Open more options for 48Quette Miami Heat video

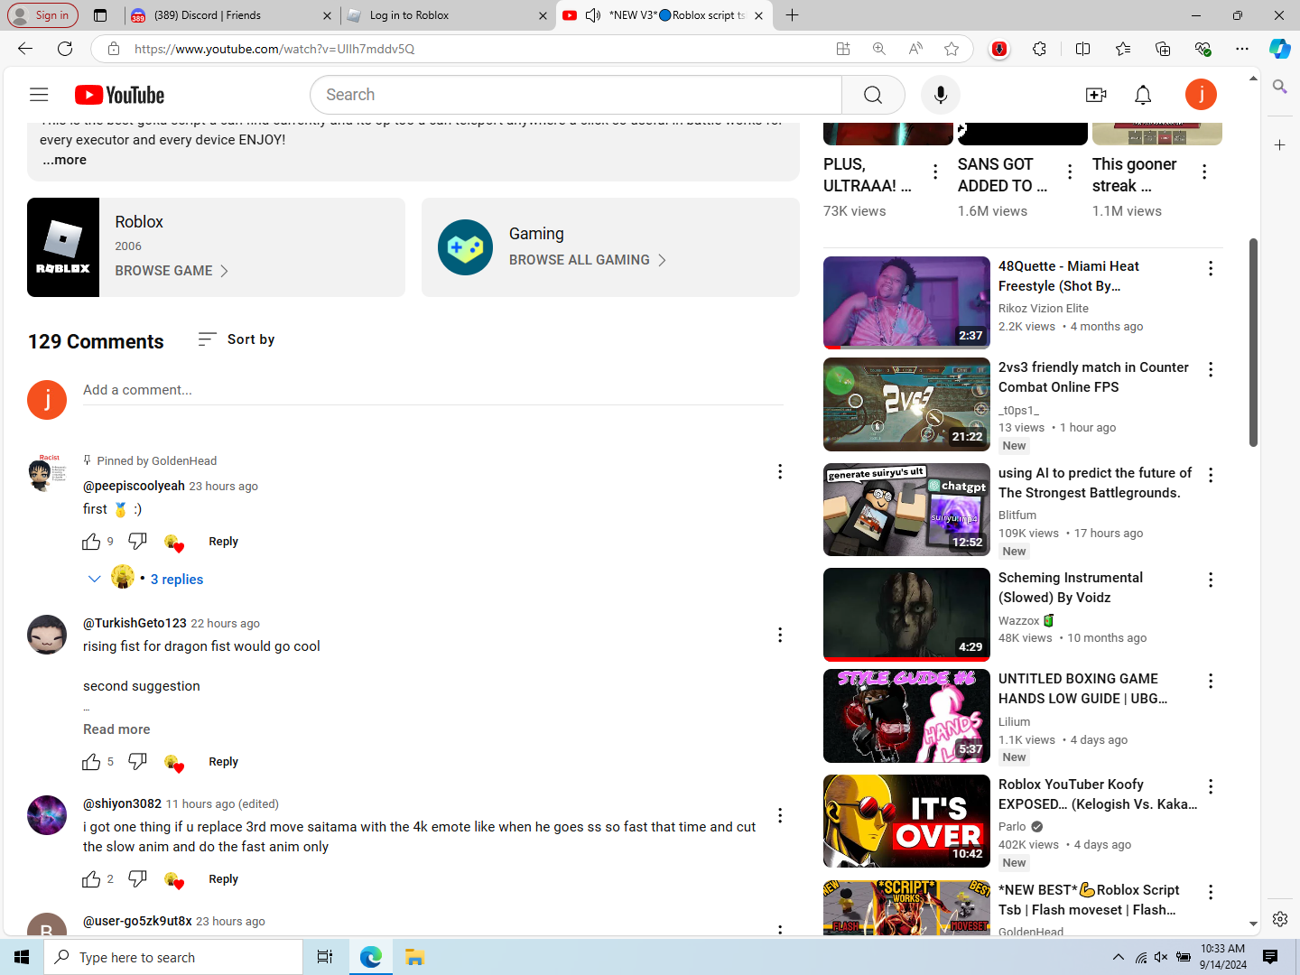coord(1211,268)
